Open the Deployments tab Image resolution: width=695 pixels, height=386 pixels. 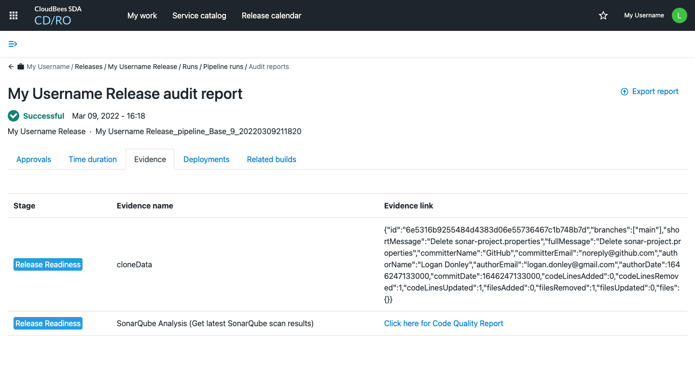coord(206,159)
